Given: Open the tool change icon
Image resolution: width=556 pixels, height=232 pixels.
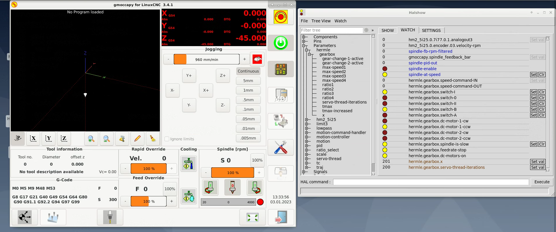Looking at the screenshot, I should point(110,217).
